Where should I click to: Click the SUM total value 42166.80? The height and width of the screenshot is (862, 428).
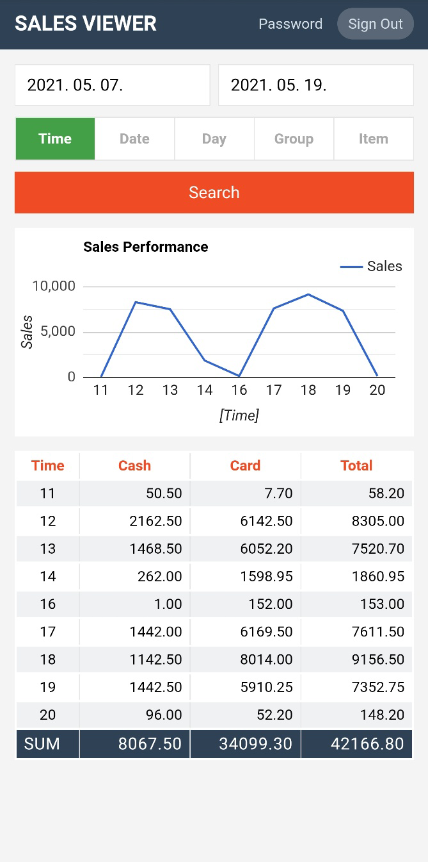(x=367, y=744)
